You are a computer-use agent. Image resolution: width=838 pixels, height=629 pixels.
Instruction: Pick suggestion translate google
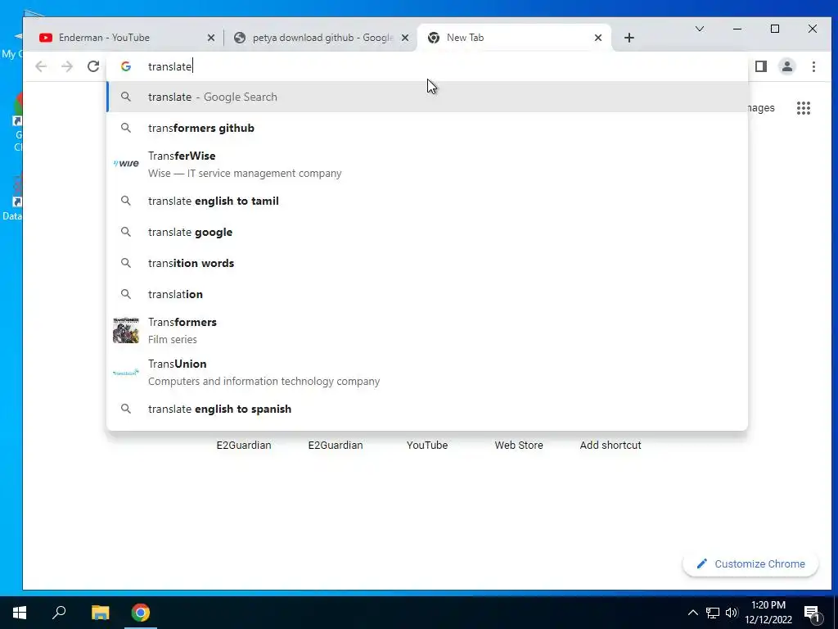[x=427, y=232]
